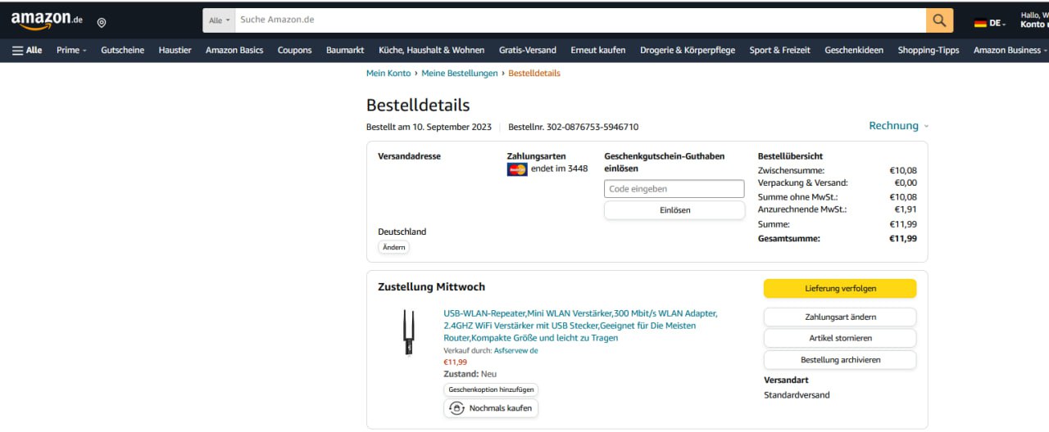
Task: Click the Lieferung verfolgen button
Action: click(x=840, y=289)
